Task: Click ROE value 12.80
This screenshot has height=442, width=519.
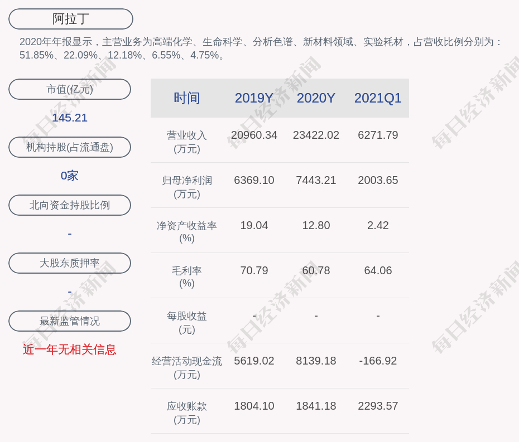Action: click(x=316, y=226)
